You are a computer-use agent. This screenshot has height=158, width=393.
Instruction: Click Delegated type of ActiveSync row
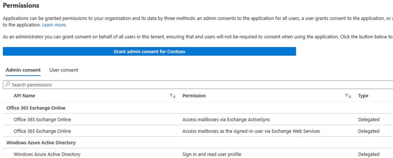pyautogui.click(x=369, y=120)
